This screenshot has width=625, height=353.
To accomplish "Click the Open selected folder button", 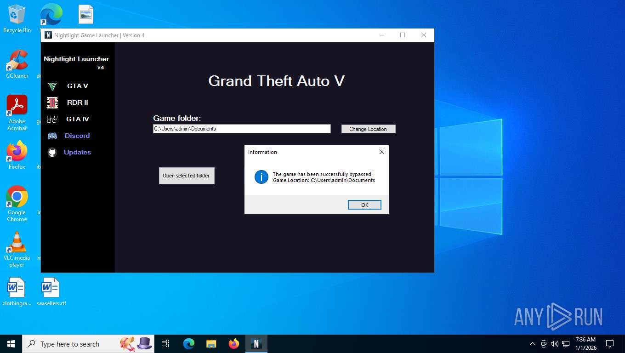I will (187, 176).
